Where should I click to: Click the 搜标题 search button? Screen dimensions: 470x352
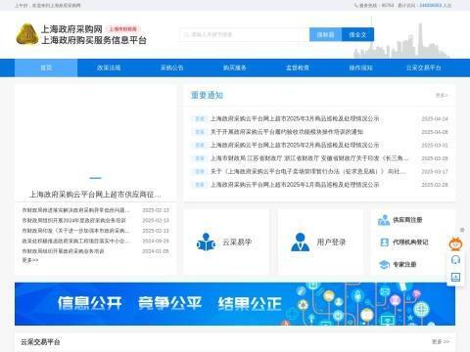click(325, 34)
